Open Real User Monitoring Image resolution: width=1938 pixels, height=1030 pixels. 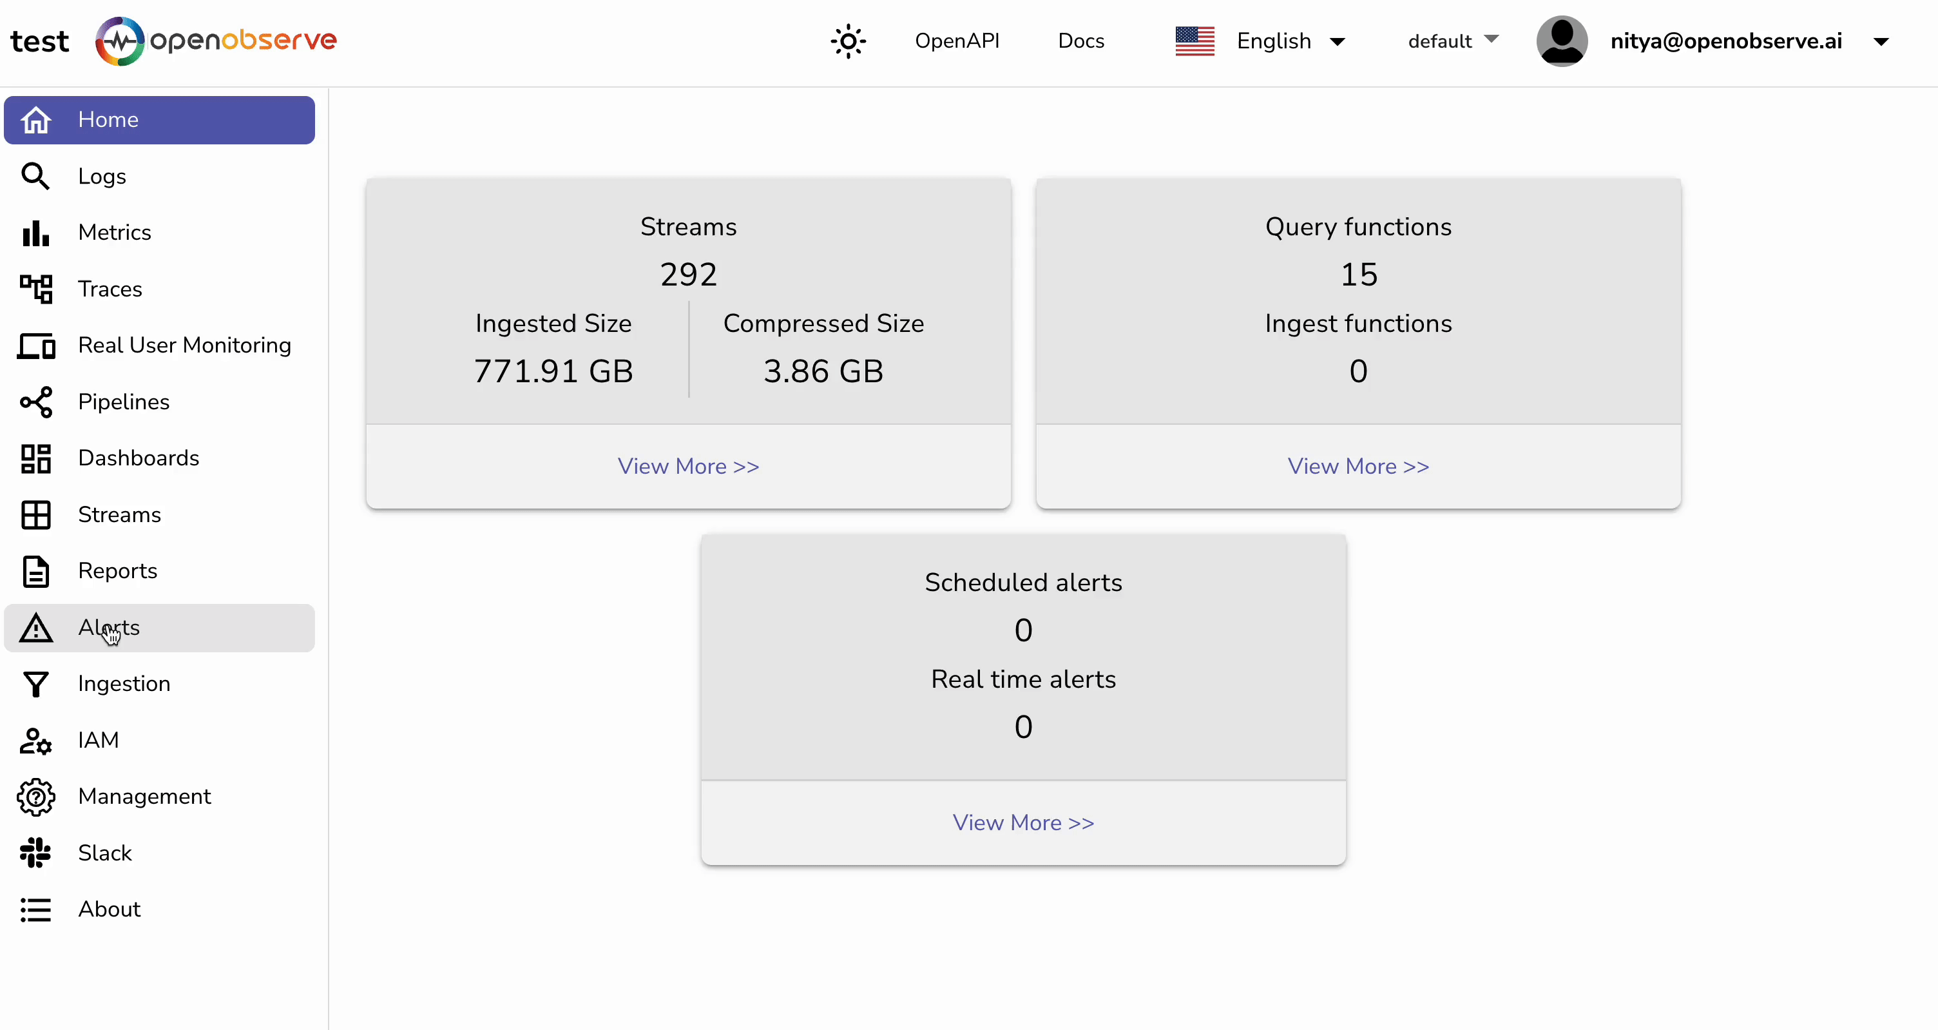click(x=184, y=345)
